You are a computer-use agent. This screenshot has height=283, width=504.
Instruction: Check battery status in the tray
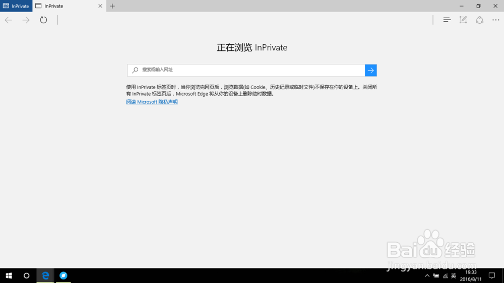pyautogui.click(x=436, y=275)
